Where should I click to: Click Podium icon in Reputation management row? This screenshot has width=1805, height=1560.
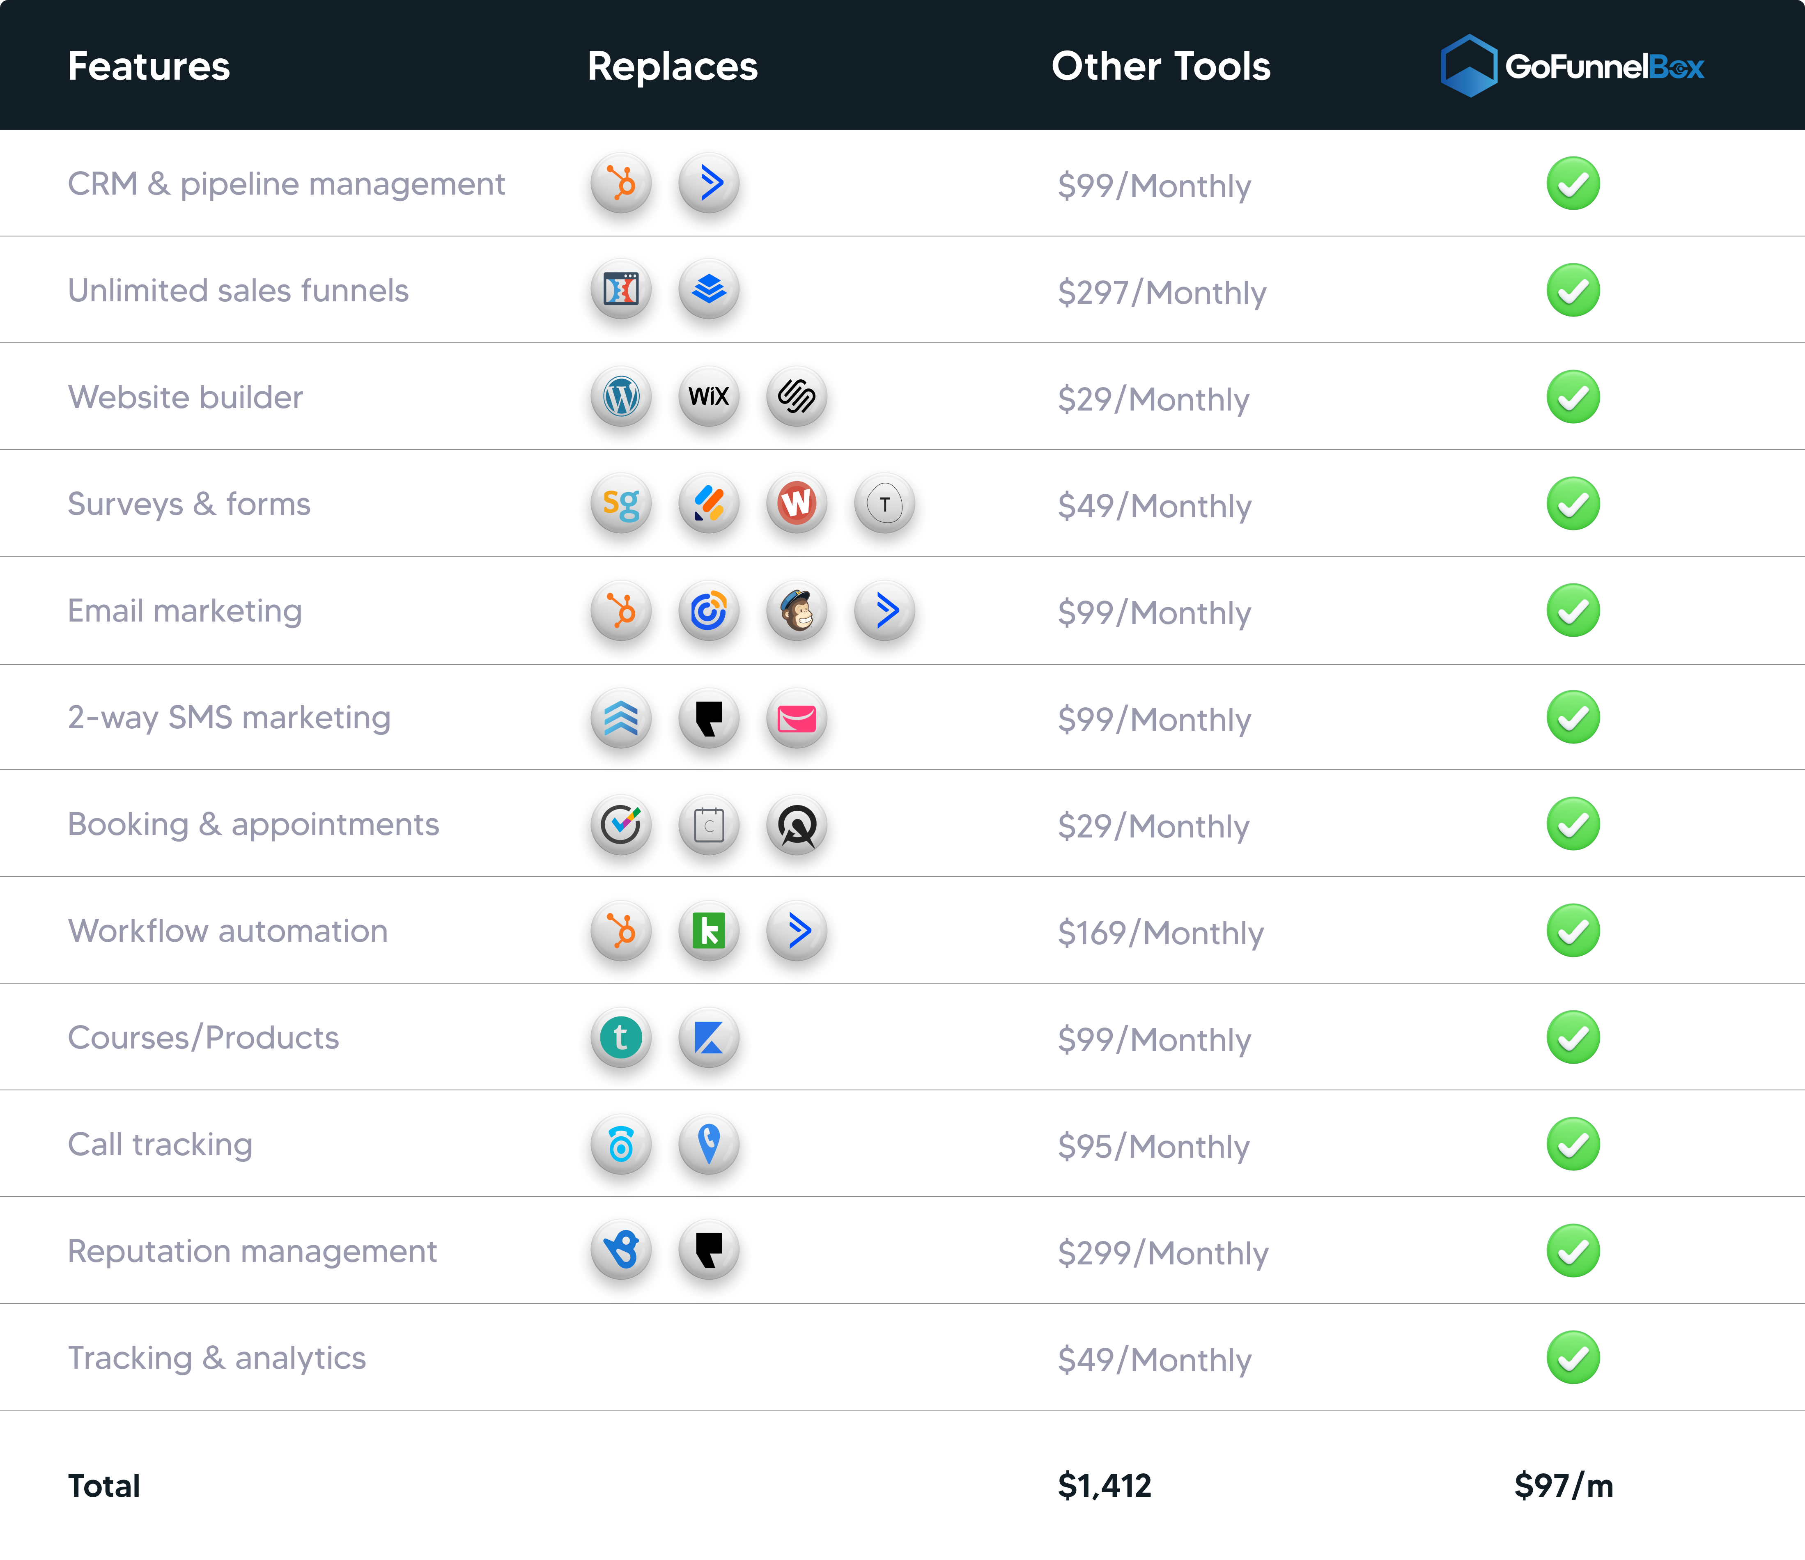(x=709, y=1250)
